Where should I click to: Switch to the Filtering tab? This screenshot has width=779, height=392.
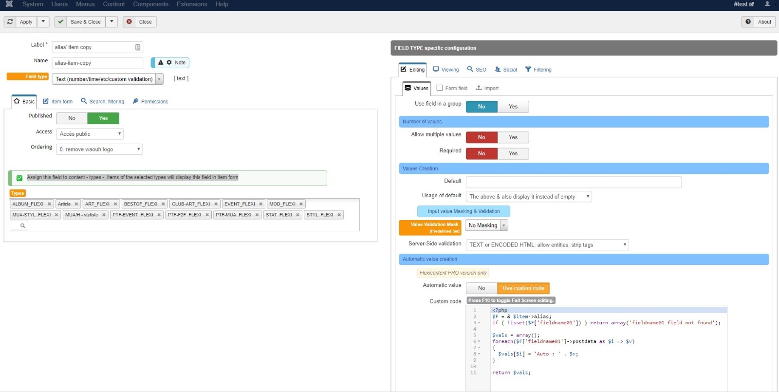[x=538, y=70]
